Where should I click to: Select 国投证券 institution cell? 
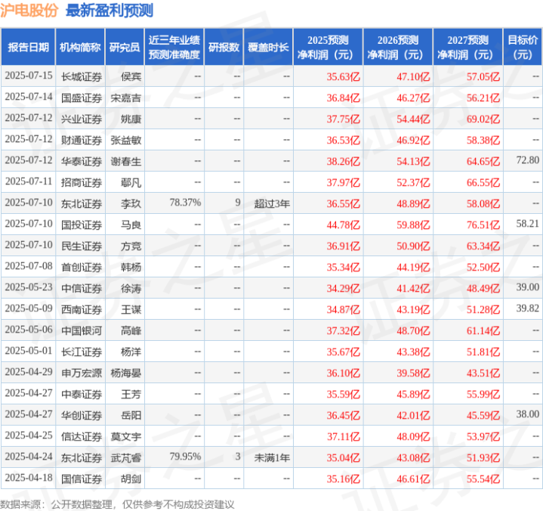[x=82, y=225]
